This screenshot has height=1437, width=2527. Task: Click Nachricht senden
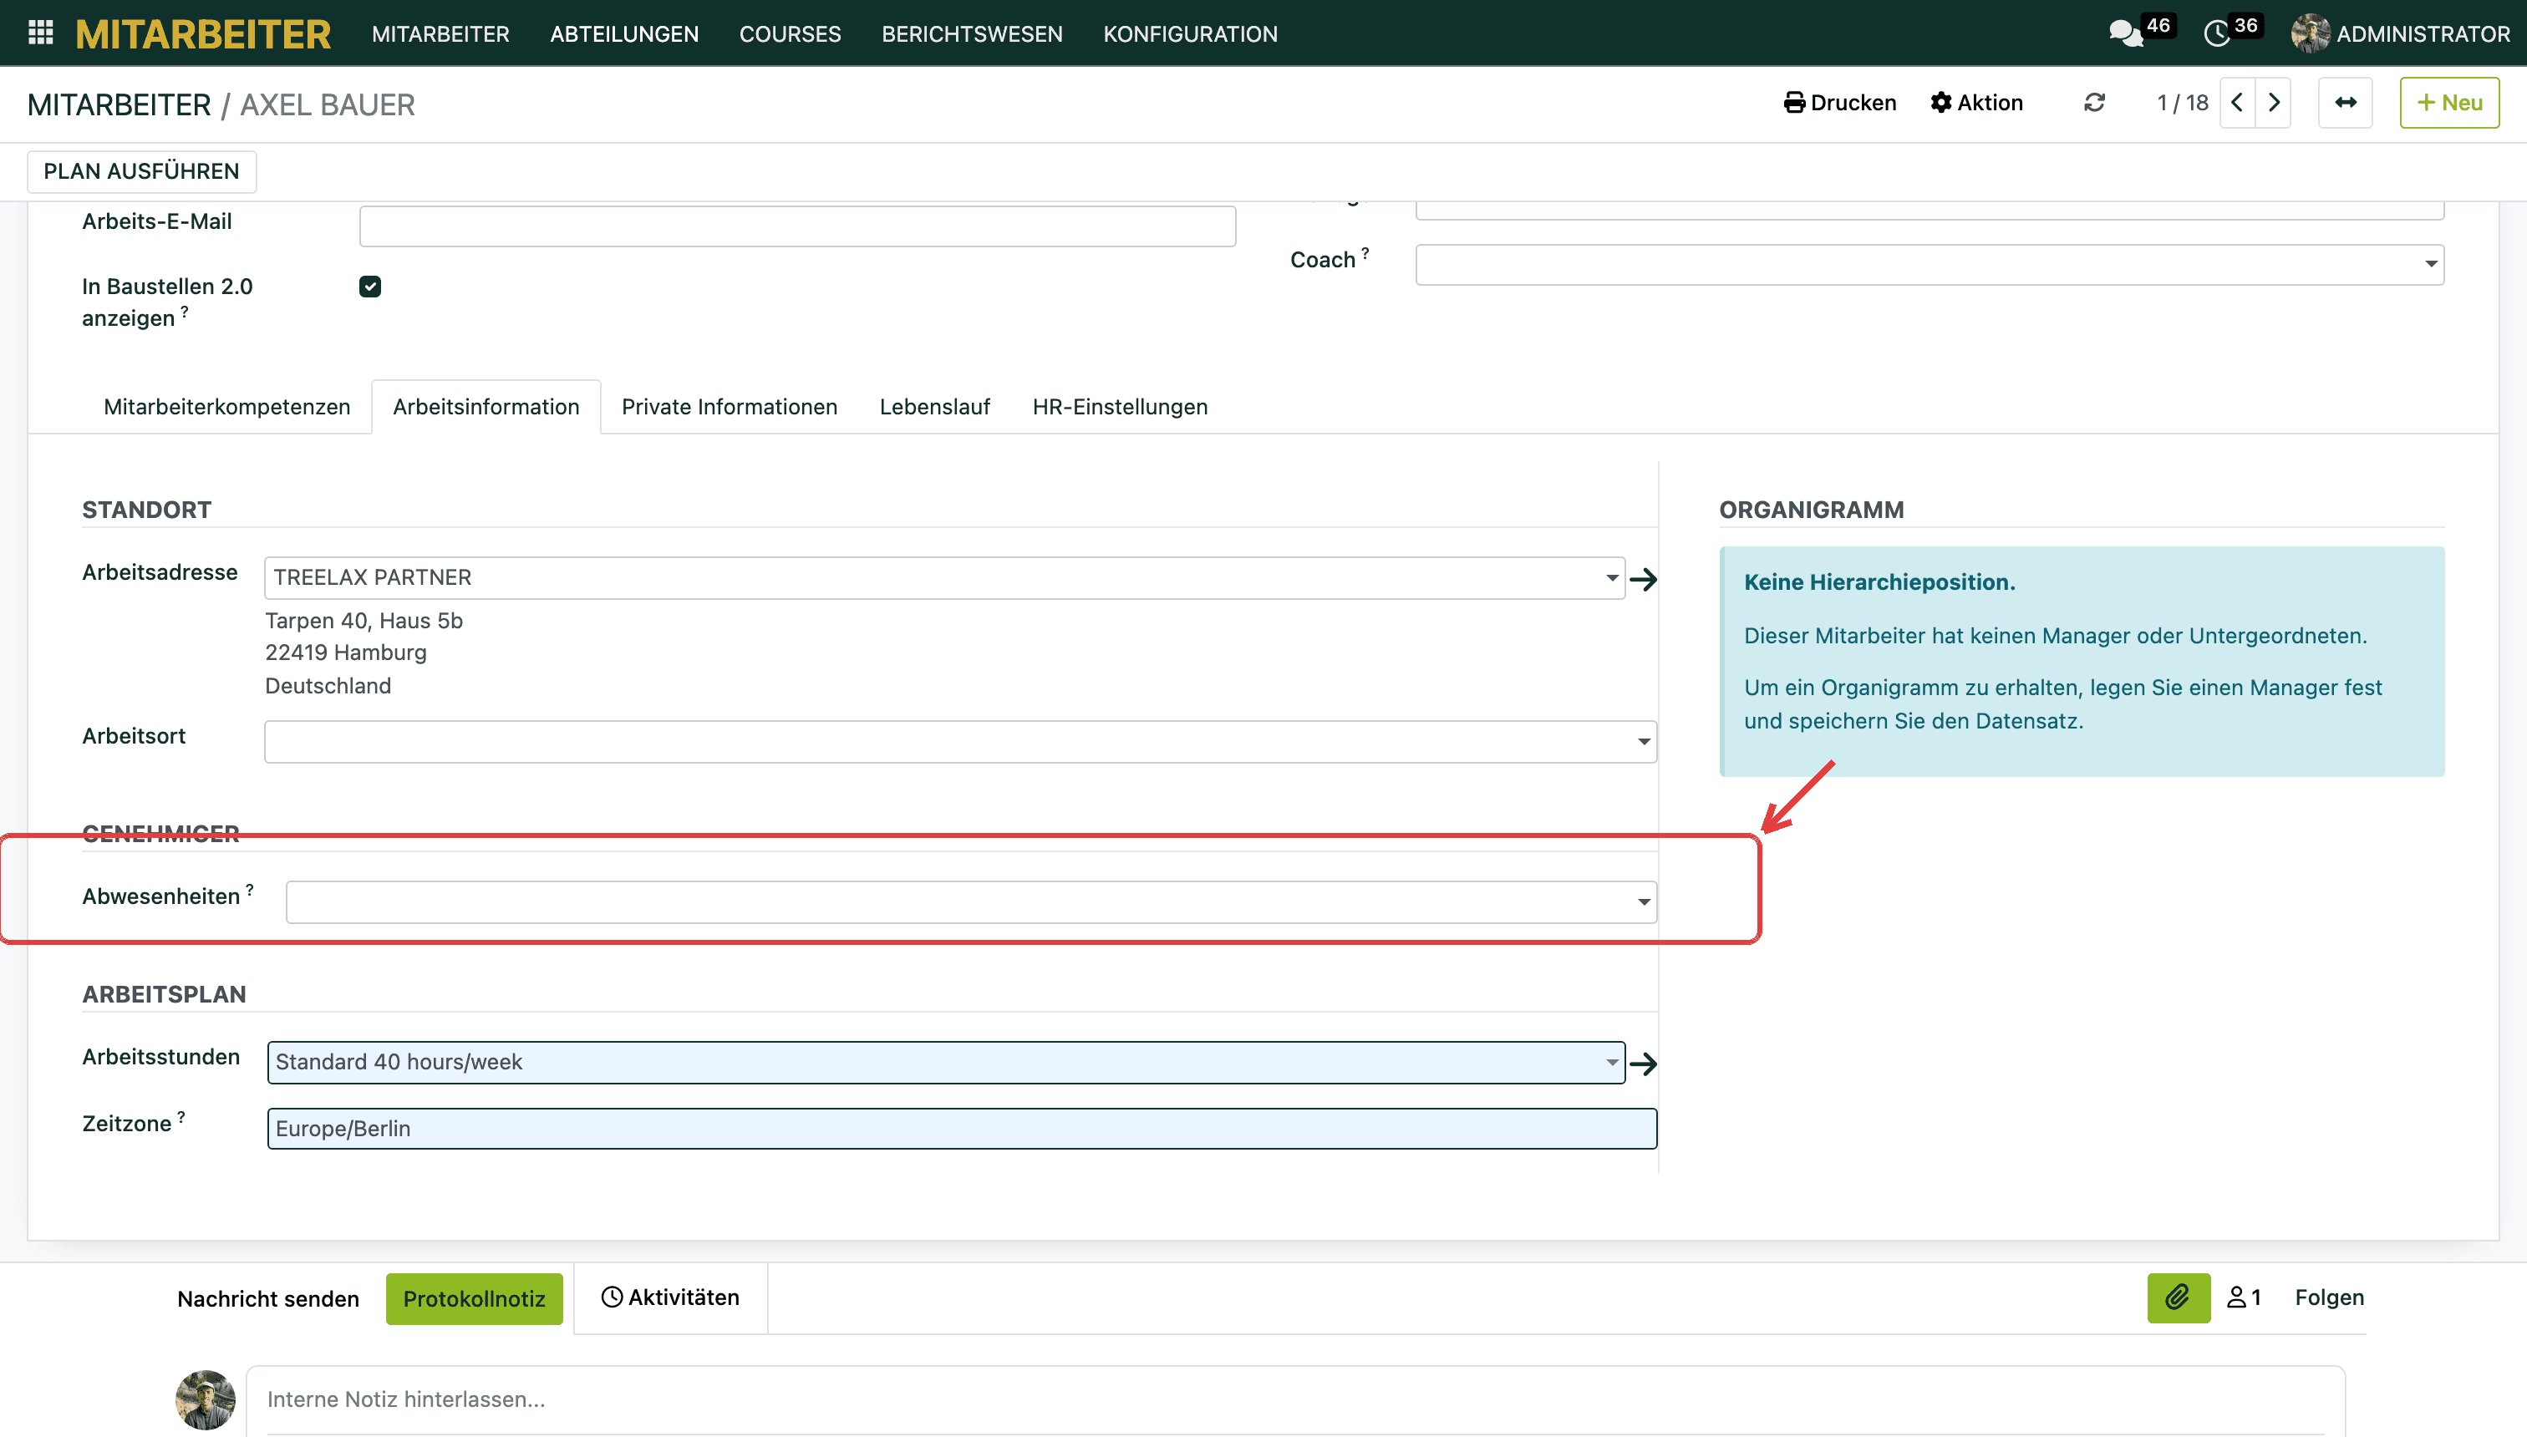[x=268, y=1299]
